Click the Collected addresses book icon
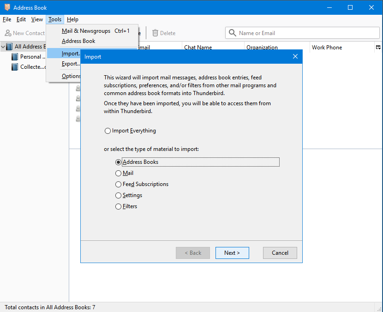 (15, 67)
